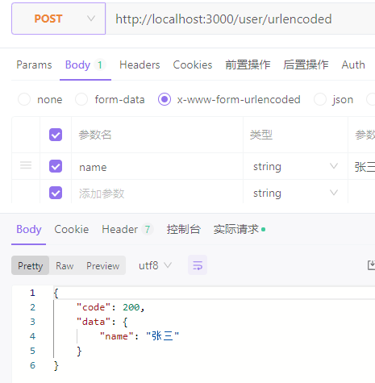
Task: Show Raw response view
Action: [x=65, y=265]
